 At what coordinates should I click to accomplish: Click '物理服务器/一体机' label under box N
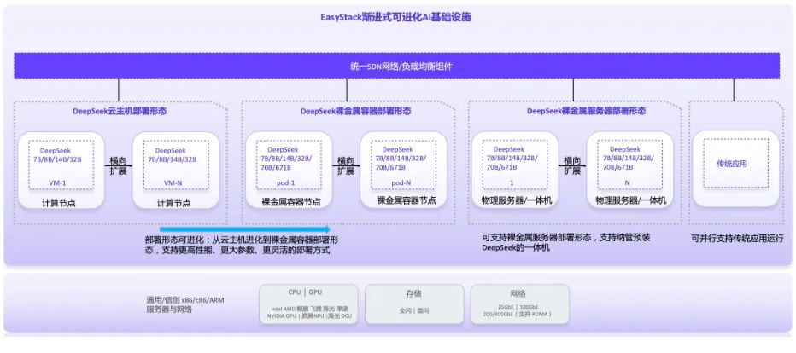(631, 200)
